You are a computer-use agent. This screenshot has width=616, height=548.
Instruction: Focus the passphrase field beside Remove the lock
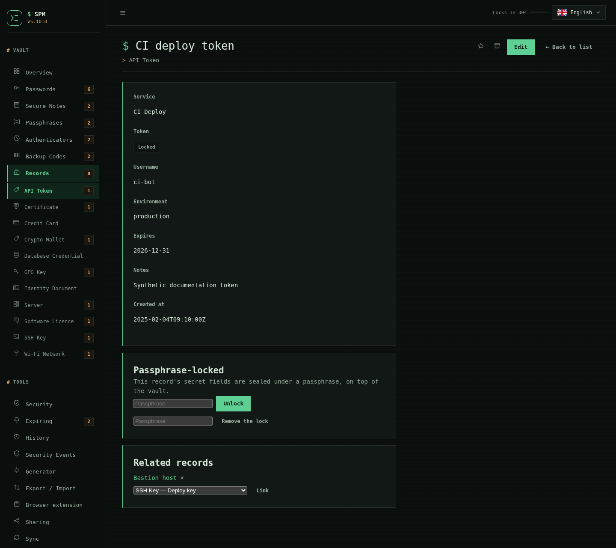pos(173,421)
